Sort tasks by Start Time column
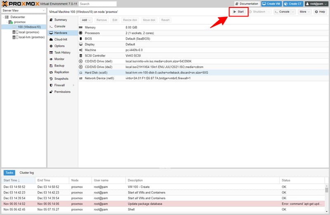 (12, 180)
